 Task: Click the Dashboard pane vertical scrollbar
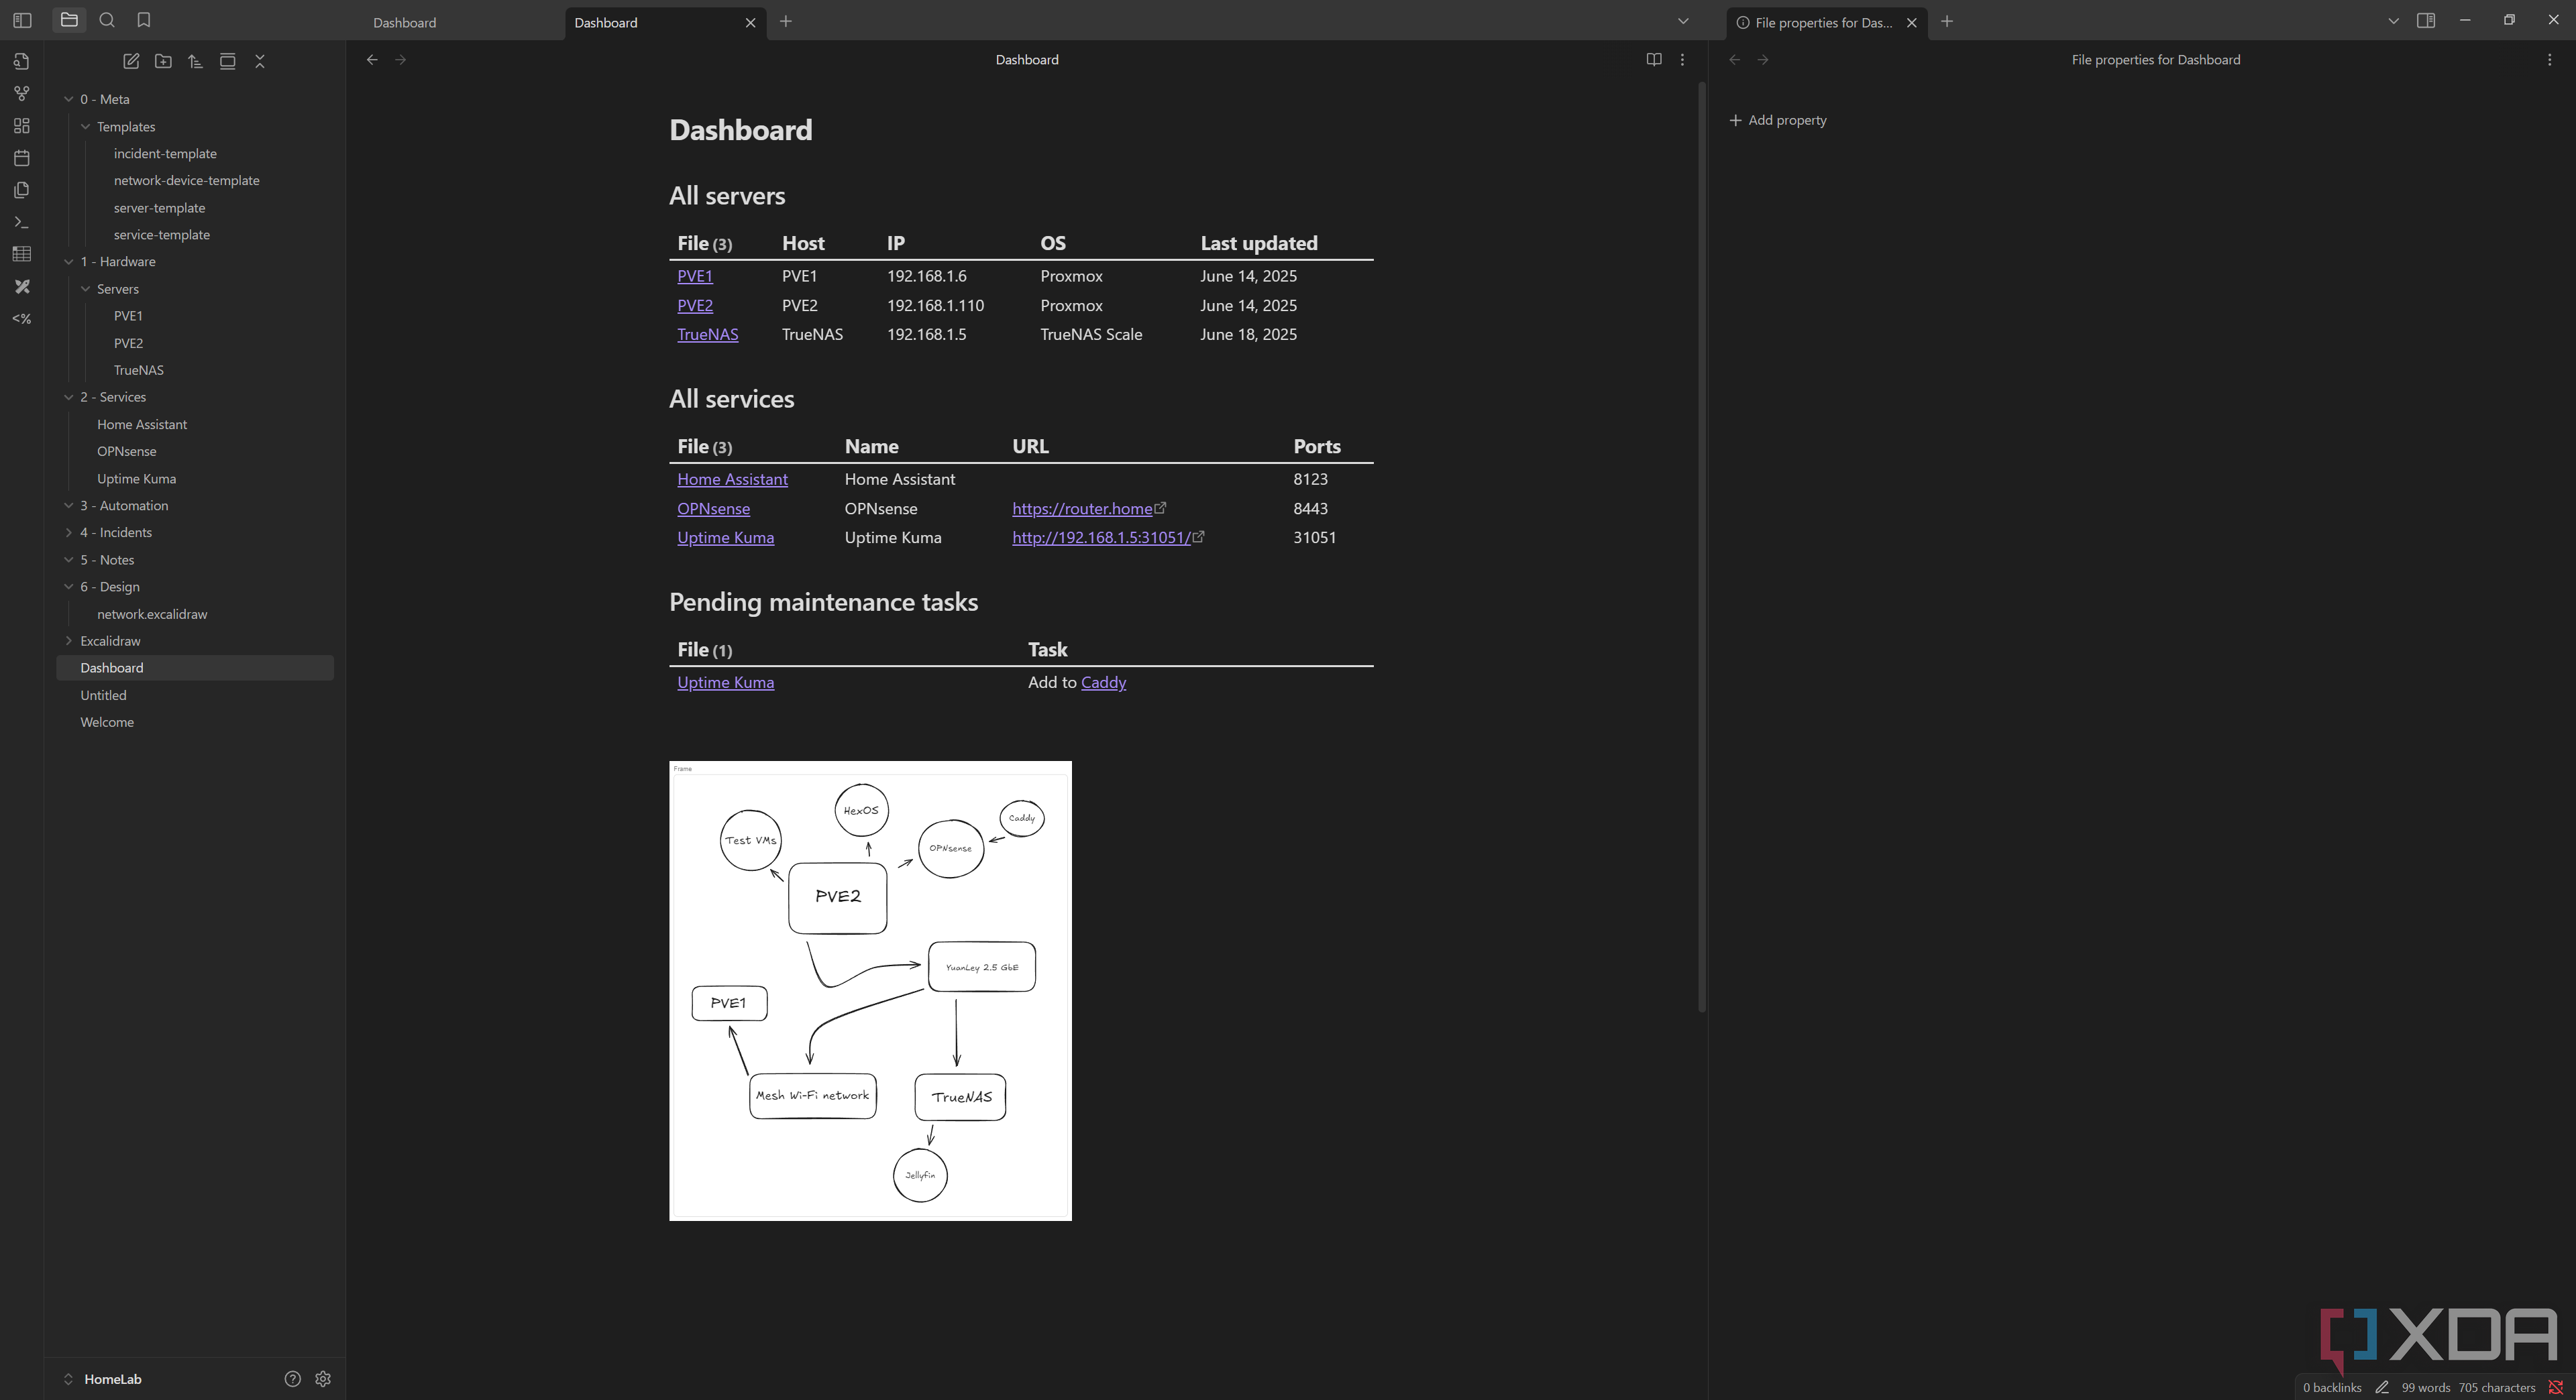(x=1702, y=546)
